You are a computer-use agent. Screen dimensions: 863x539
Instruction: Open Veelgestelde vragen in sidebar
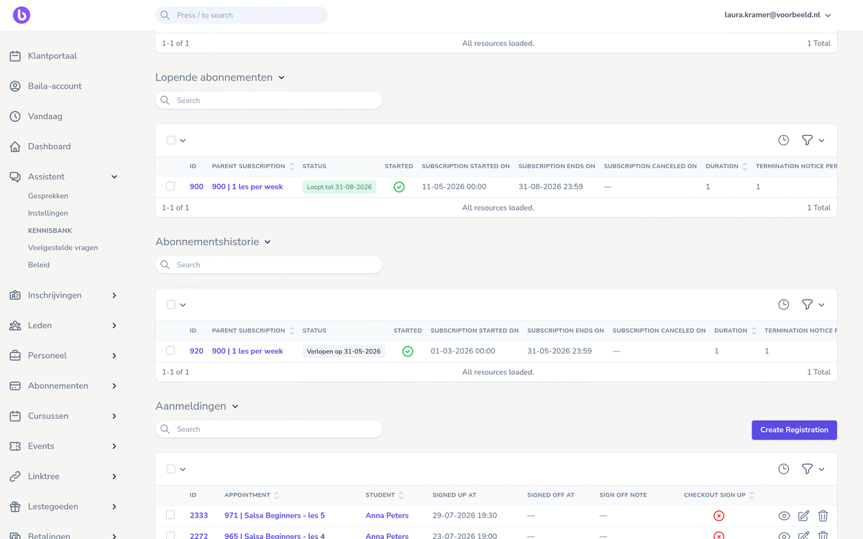click(x=63, y=248)
